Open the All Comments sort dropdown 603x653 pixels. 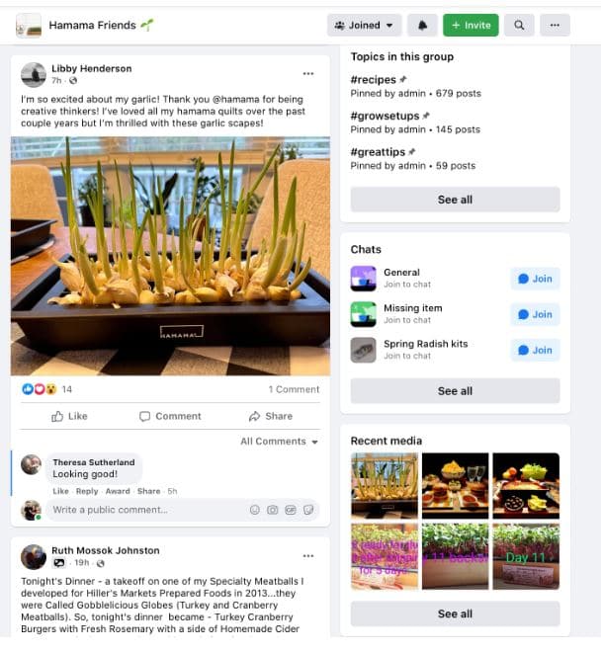pos(279,442)
